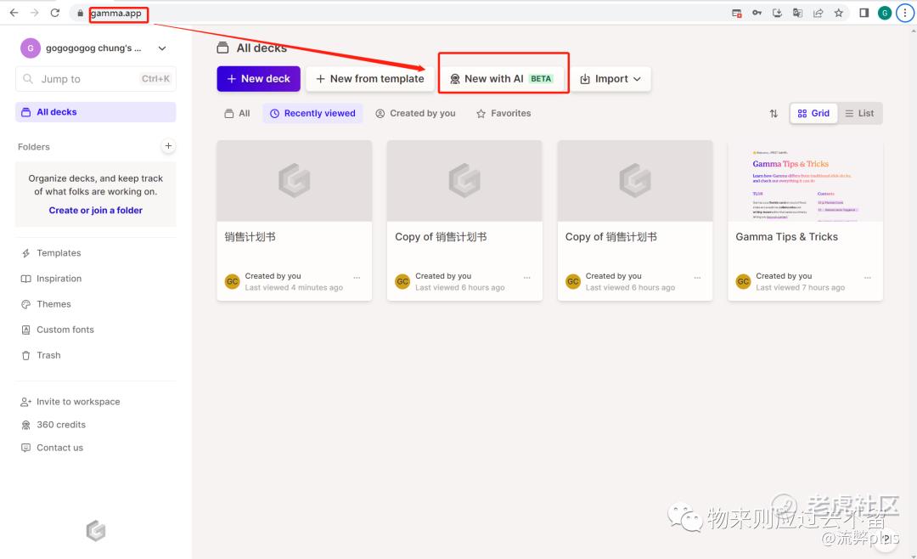The height and width of the screenshot is (559, 917).
Task: Click Create or join a folder link
Action: pos(95,210)
